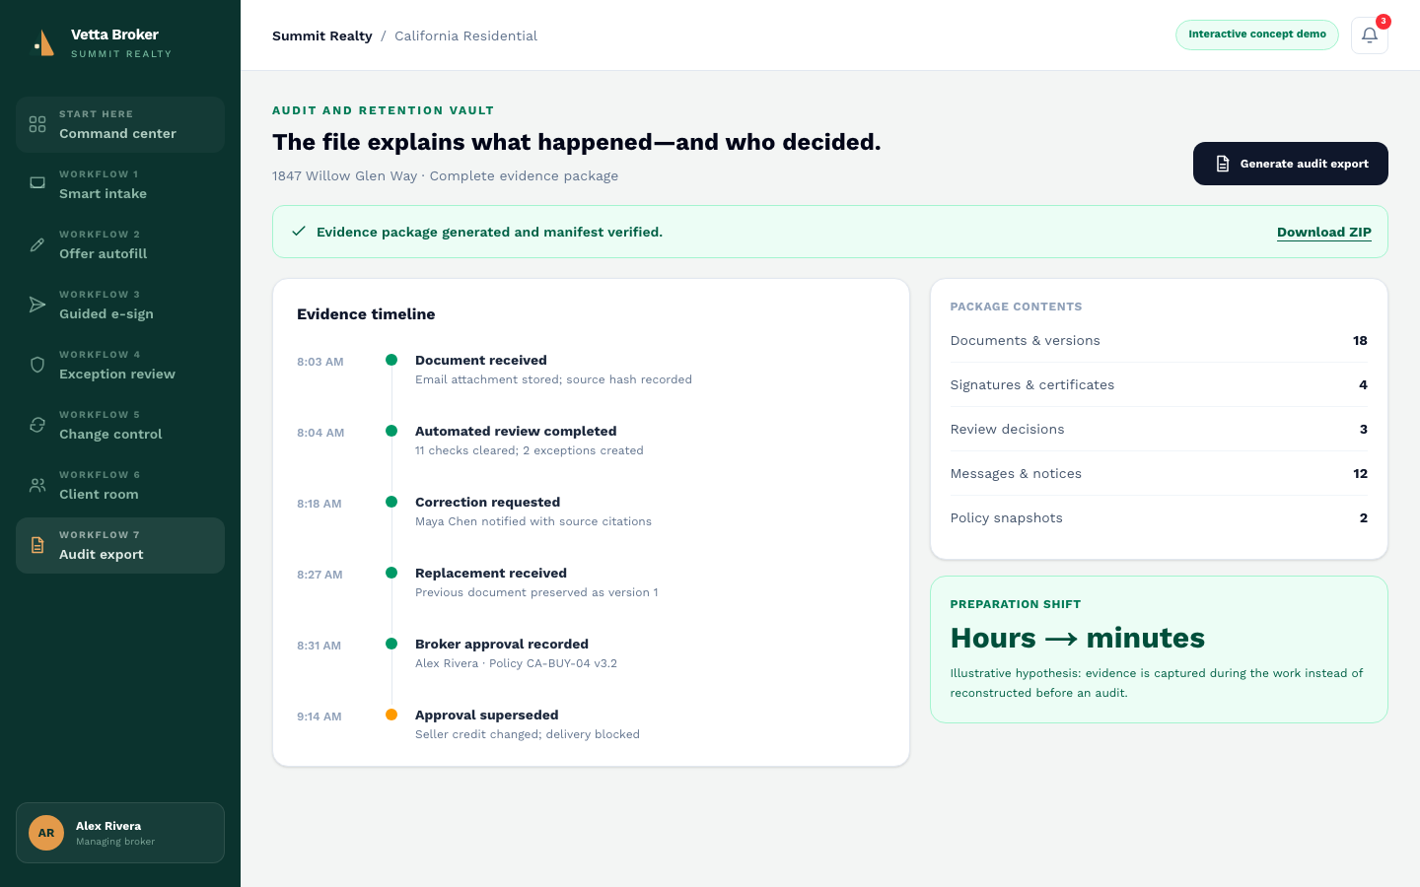Screen dimensions: 1420x887
Task: Go to Workflow 1 Smart intake
Action: tap(120, 184)
